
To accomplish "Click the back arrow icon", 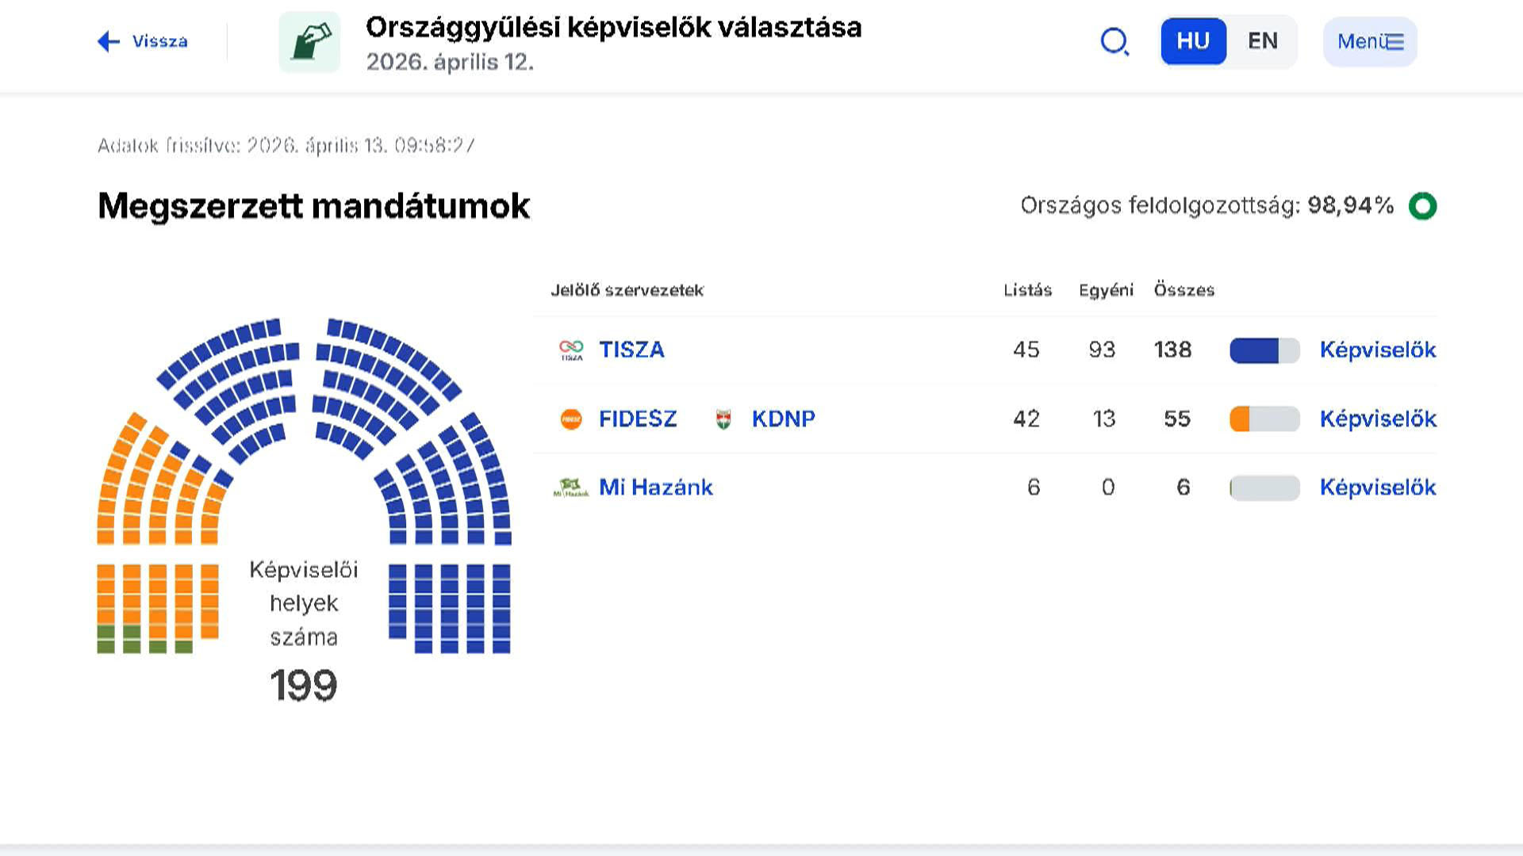I will (x=109, y=41).
